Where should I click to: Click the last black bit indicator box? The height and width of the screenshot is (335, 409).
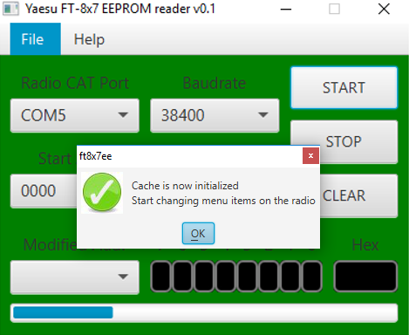pyautogui.click(x=312, y=277)
